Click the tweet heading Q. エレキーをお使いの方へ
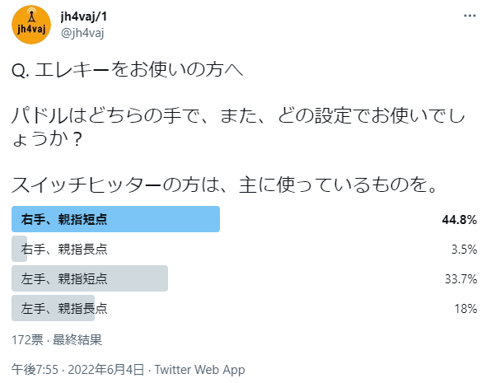 click(x=127, y=69)
